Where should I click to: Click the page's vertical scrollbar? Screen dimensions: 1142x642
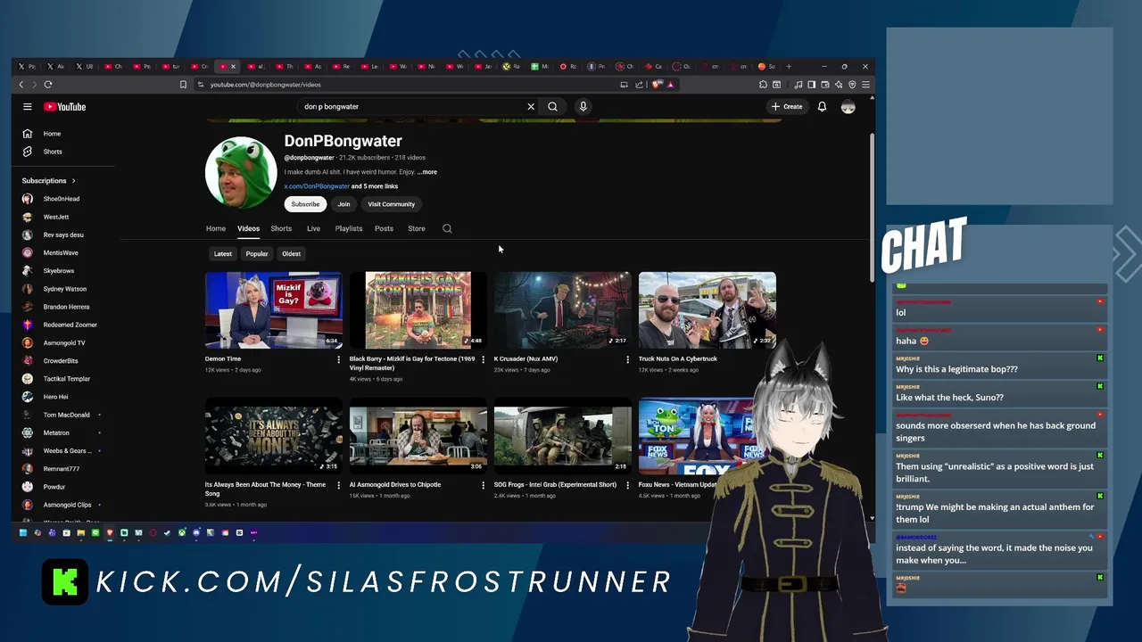click(872, 210)
